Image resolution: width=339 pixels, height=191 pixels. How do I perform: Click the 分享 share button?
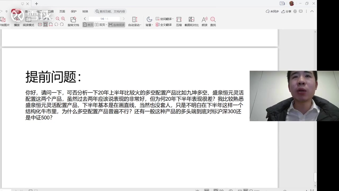click(286, 11)
